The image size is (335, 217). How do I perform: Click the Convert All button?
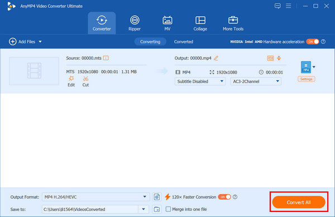pyautogui.click(x=299, y=202)
